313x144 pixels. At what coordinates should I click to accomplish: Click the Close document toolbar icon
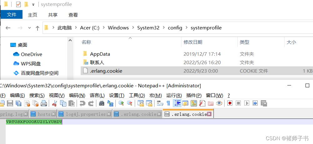[27, 103]
